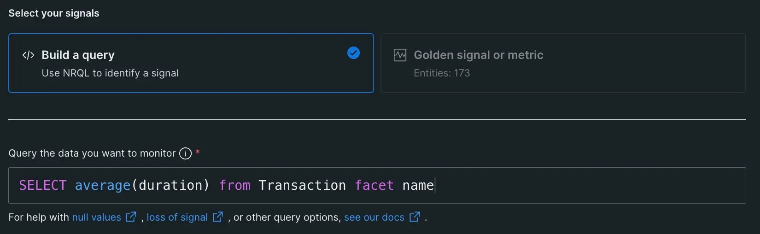This screenshot has width=760, height=234.
Task: Click the blue checkmark on Build a query
Action: click(353, 53)
